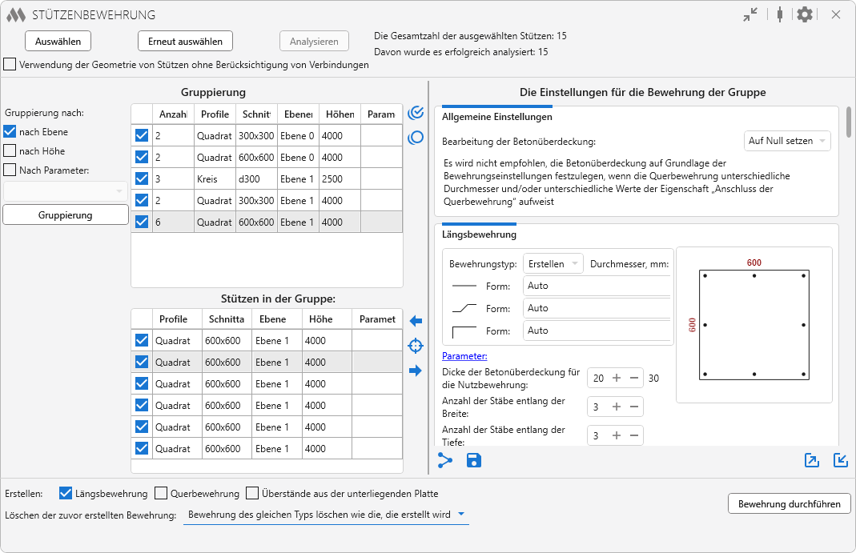The width and height of the screenshot is (856, 553).
Task: Click the check-all circle icon beside grouping table
Action: (416, 113)
